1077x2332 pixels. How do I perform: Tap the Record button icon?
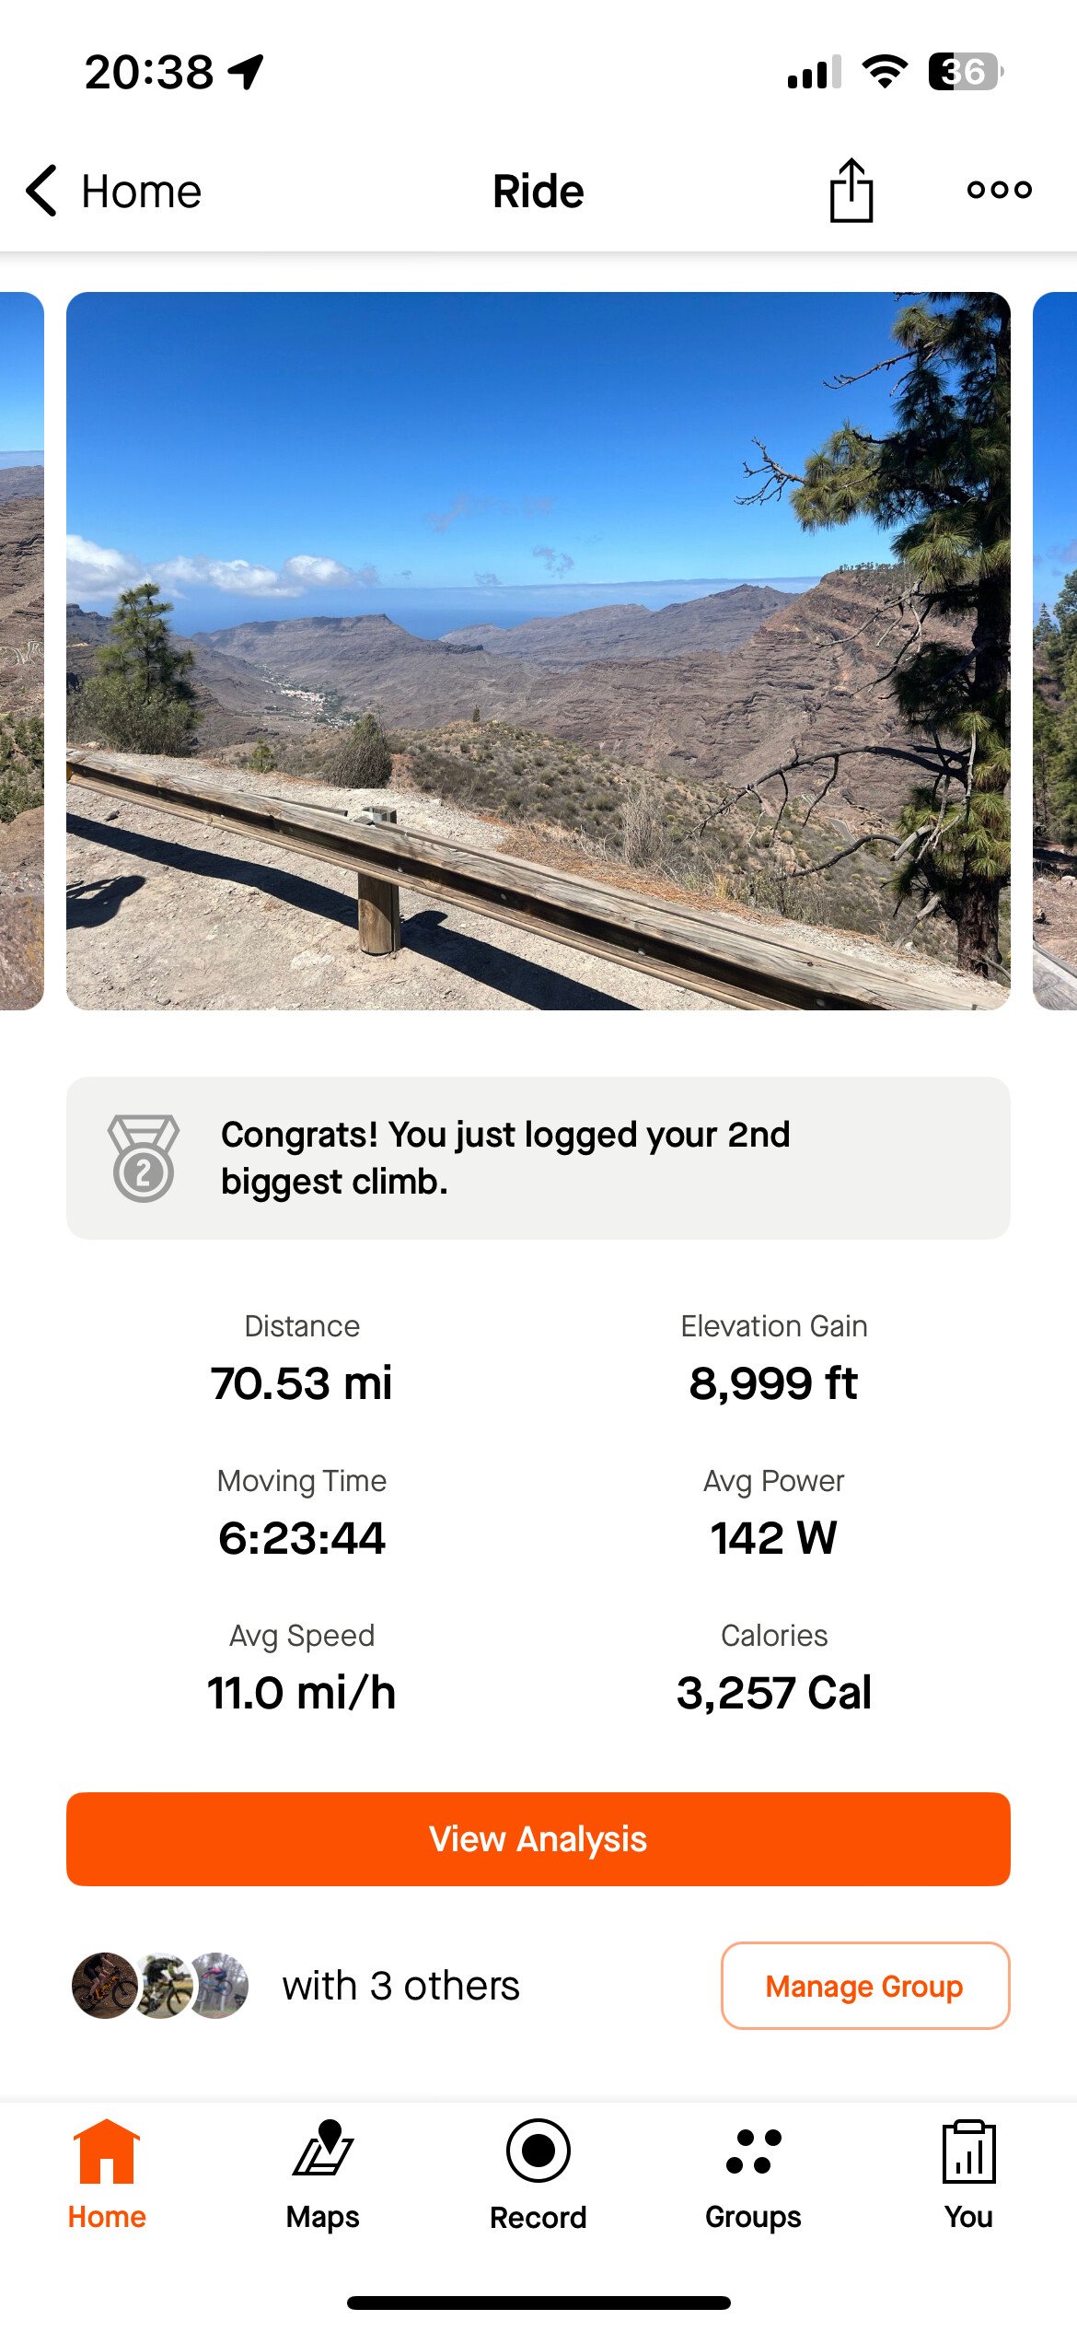click(x=538, y=2151)
